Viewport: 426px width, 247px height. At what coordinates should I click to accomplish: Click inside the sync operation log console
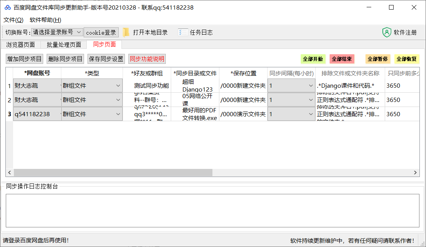click(x=213, y=210)
